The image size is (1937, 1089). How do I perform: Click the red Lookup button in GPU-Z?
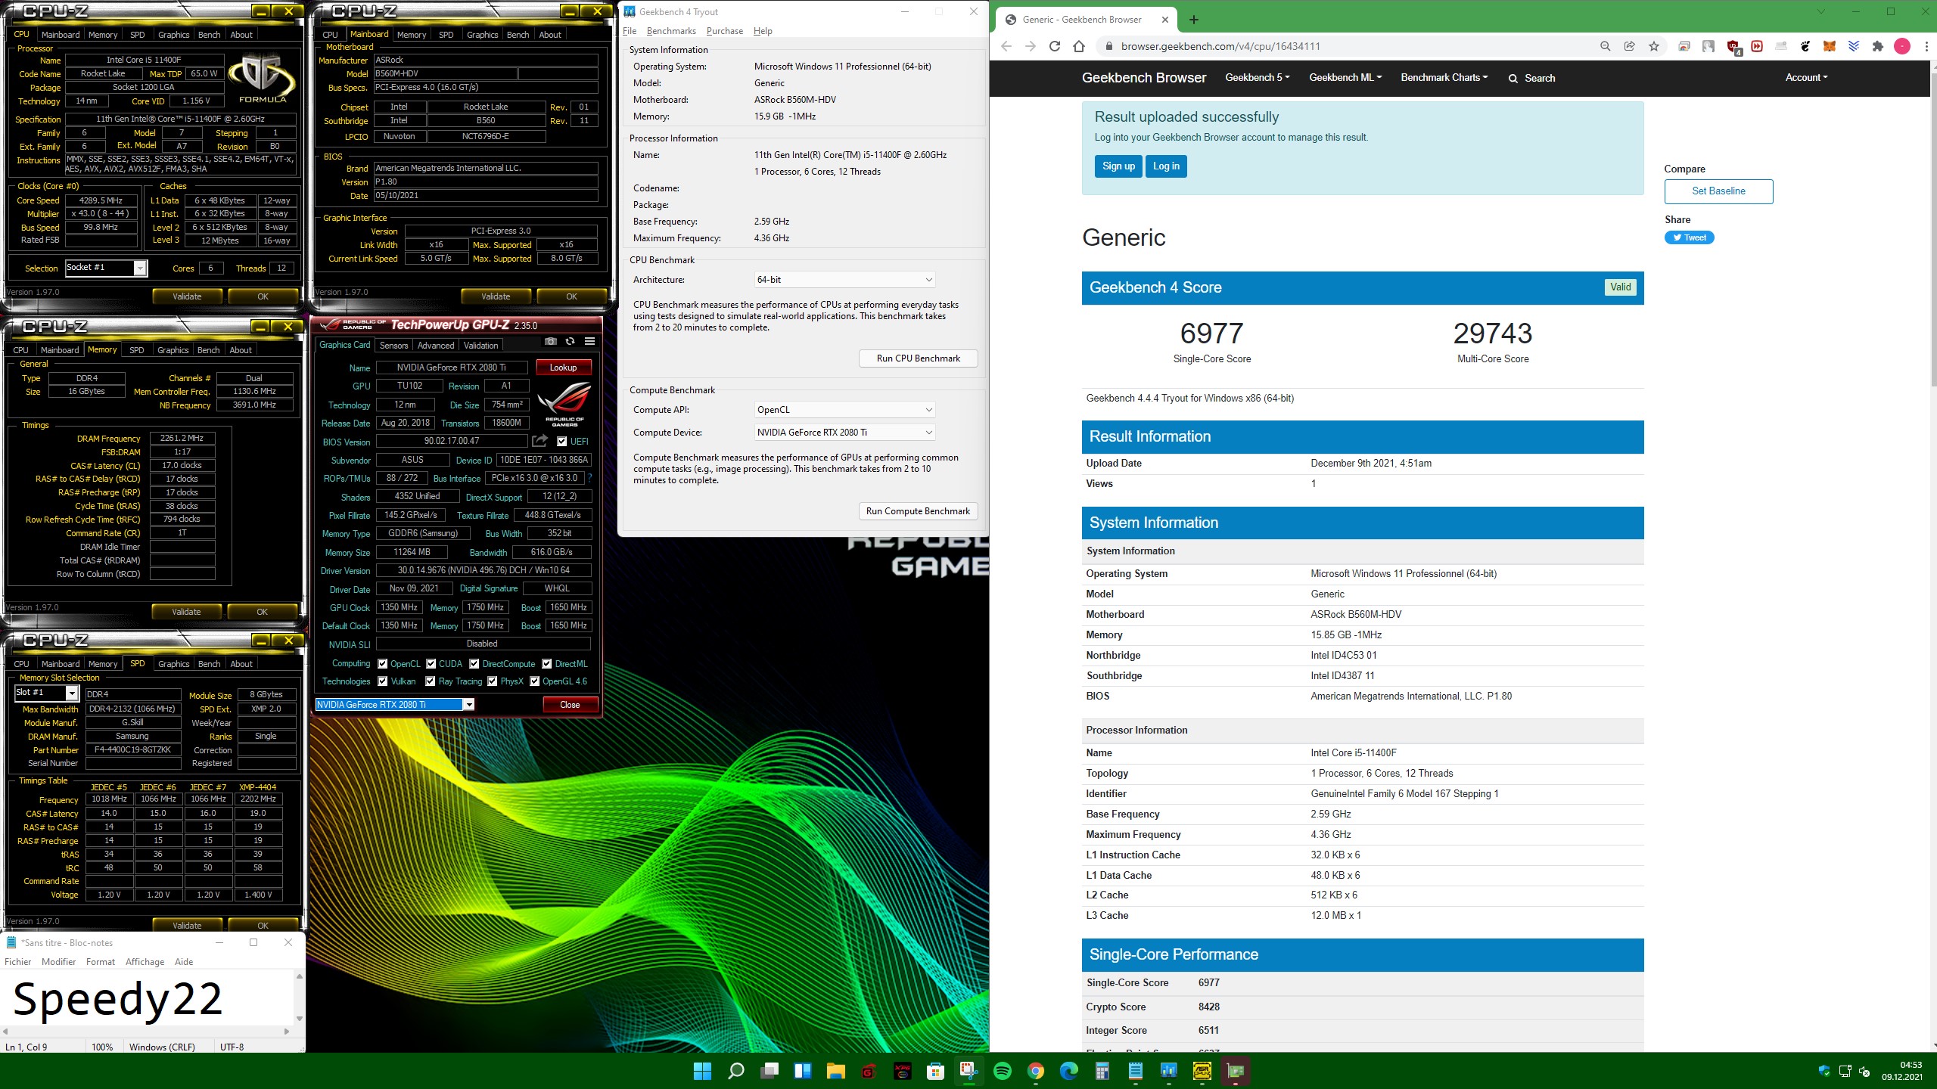click(563, 368)
